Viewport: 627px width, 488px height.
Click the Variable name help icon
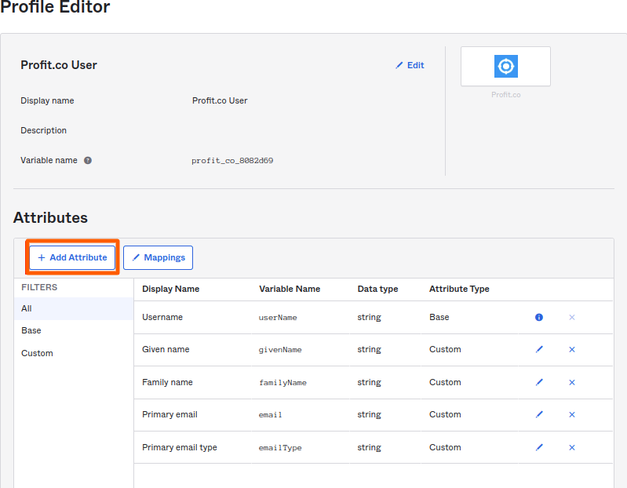[88, 160]
